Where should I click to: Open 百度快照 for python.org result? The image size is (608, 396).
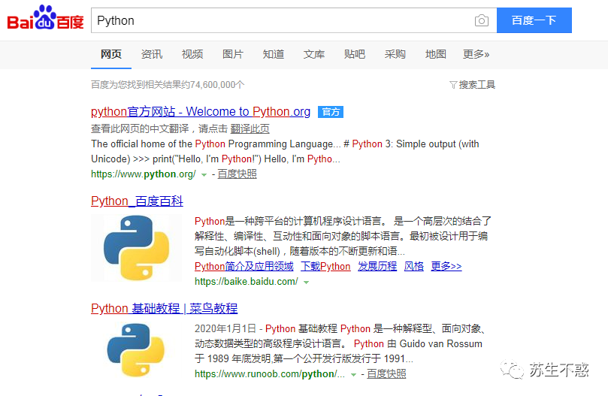pyautogui.click(x=237, y=174)
